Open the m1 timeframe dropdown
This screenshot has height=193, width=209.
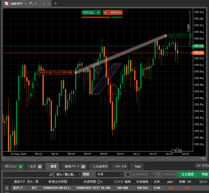pos(35,4)
